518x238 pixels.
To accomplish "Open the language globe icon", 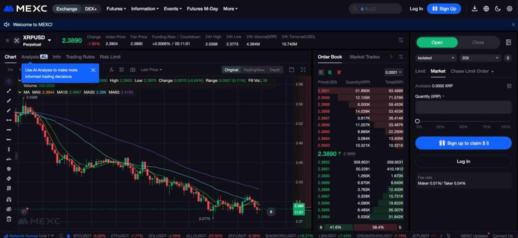I will [486, 9].
